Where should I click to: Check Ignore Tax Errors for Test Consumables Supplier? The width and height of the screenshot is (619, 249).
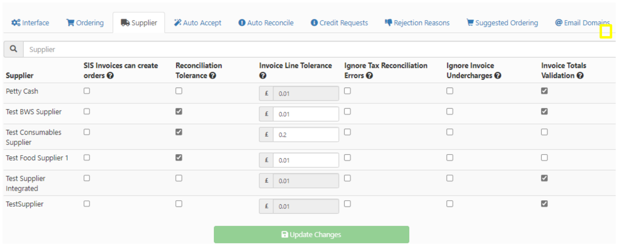click(348, 132)
